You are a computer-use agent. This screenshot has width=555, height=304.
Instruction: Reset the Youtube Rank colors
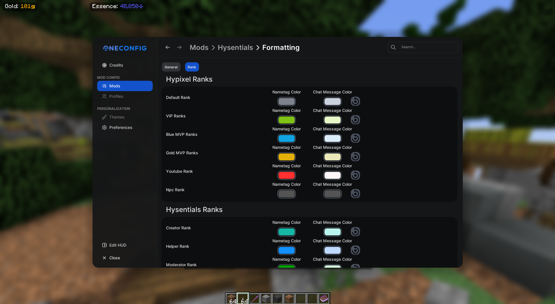355,175
